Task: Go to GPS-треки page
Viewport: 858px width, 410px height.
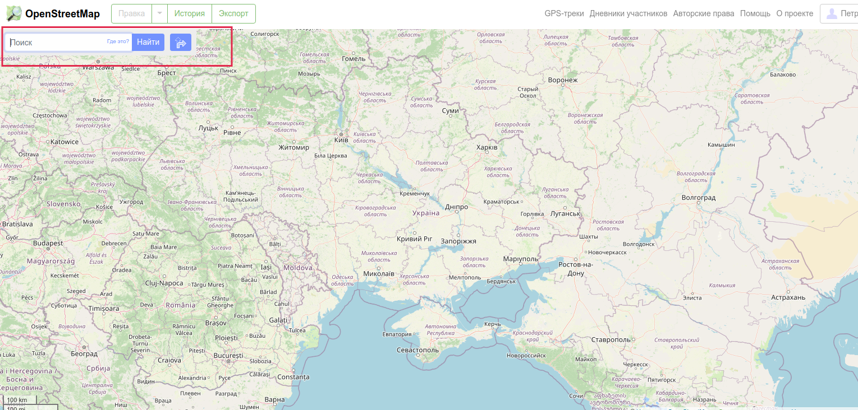Action: (x=564, y=14)
